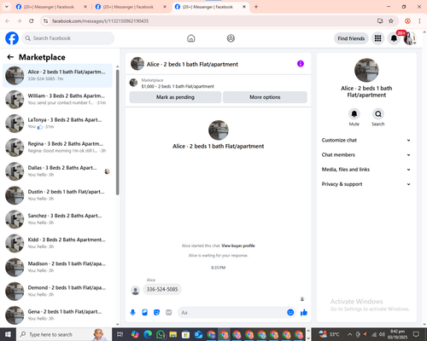427x341 pixels.
Task: Click the Facebook logo
Action: coord(12,38)
